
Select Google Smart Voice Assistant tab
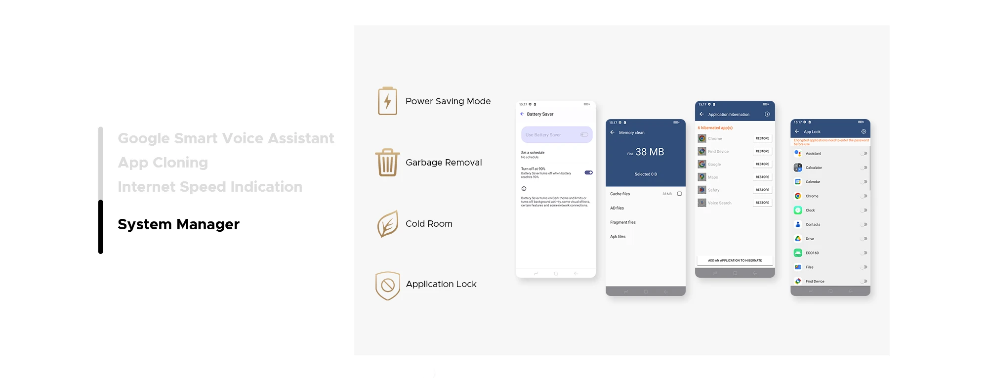click(226, 138)
